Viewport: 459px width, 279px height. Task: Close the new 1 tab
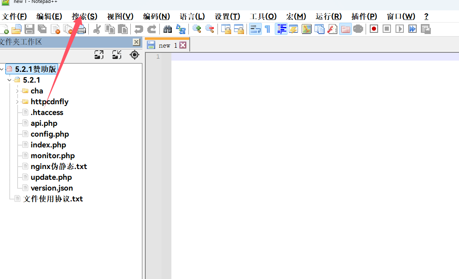coord(183,45)
